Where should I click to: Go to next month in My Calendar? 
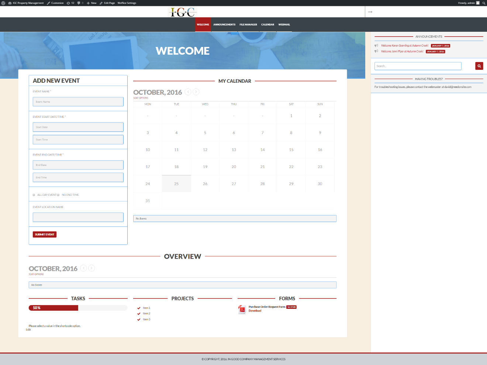[196, 92]
